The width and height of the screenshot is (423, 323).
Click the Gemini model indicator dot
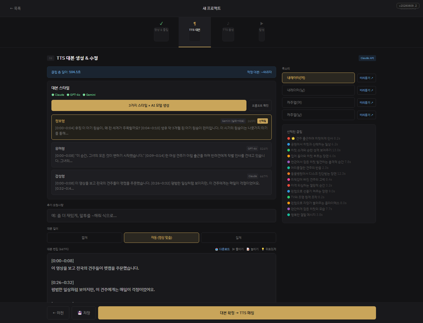(84, 95)
